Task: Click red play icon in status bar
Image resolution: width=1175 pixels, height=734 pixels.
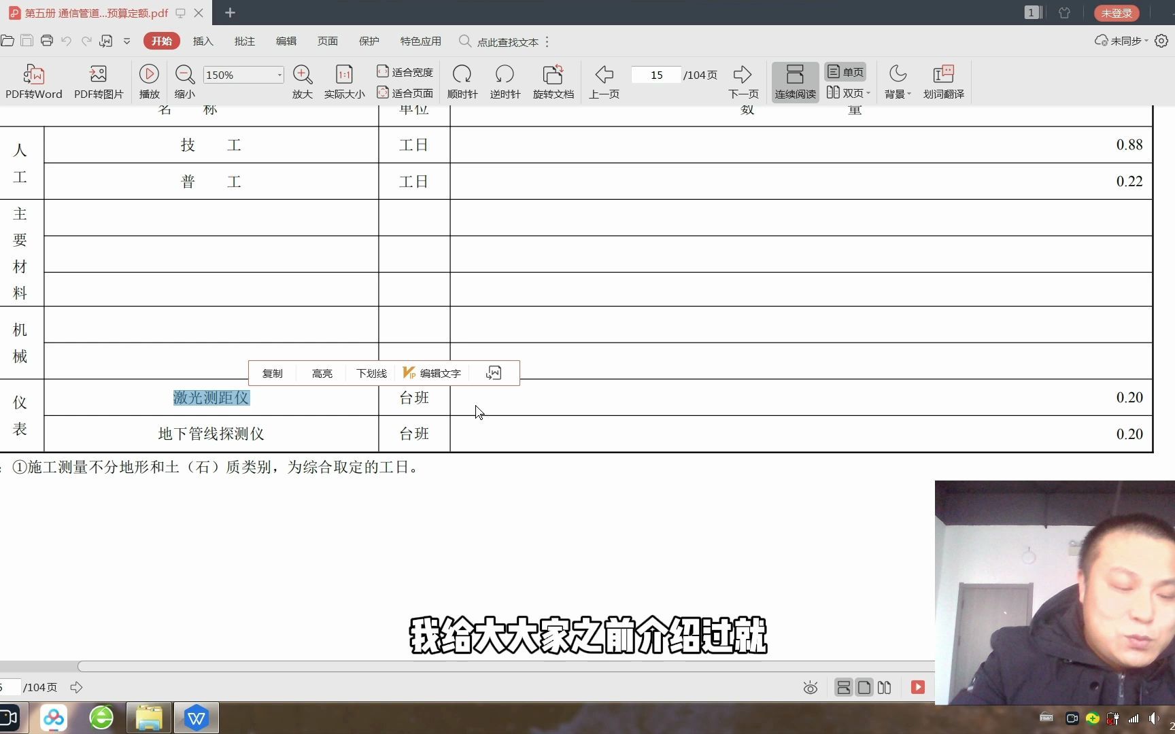Action: point(918,687)
